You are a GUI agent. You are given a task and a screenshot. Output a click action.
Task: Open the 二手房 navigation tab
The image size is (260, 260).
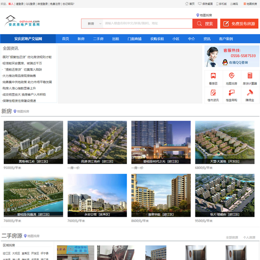pyautogui.click(x=98, y=39)
